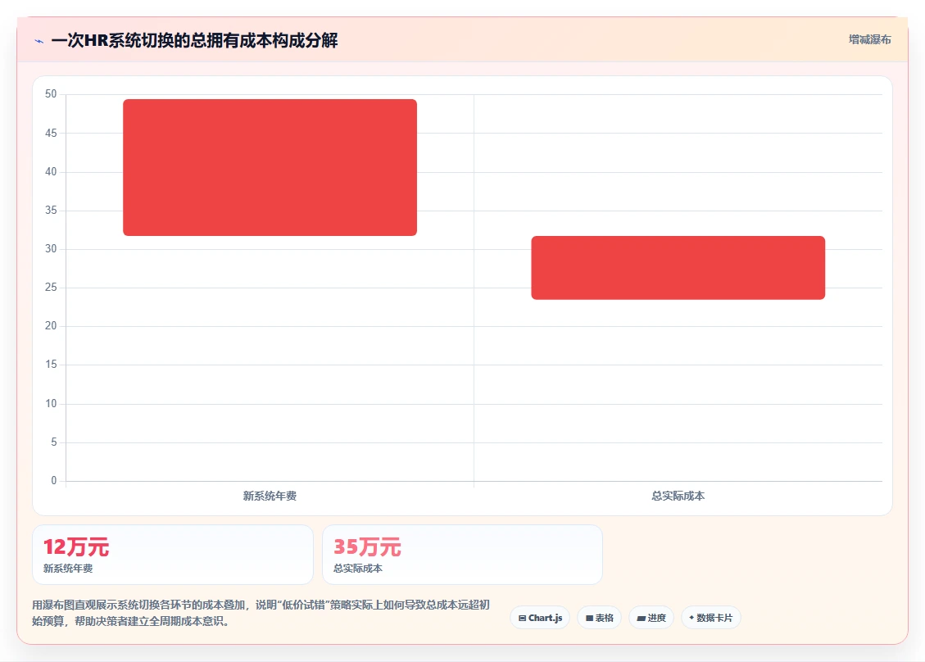Click the y-axis value 30

pyautogui.click(x=51, y=249)
